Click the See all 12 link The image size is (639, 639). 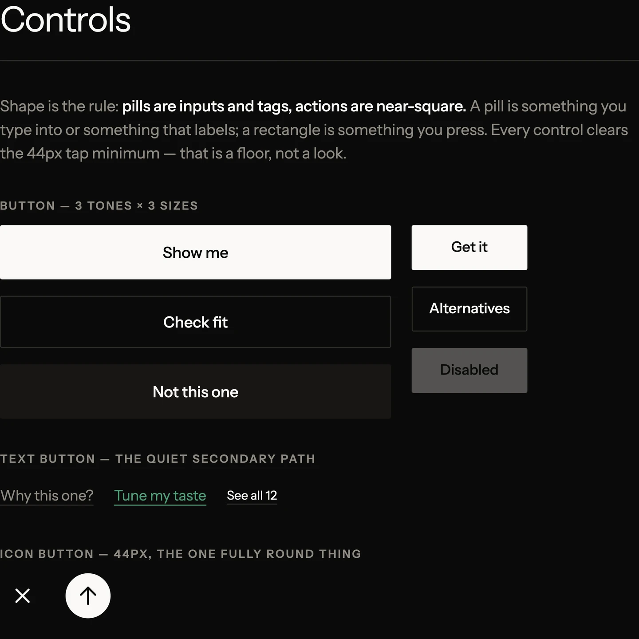pos(252,495)
